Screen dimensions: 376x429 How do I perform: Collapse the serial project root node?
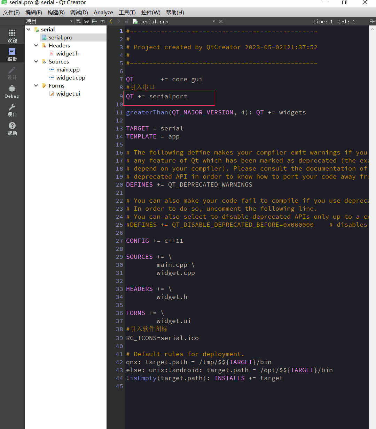pyautogui.click(x=29, y=30)
